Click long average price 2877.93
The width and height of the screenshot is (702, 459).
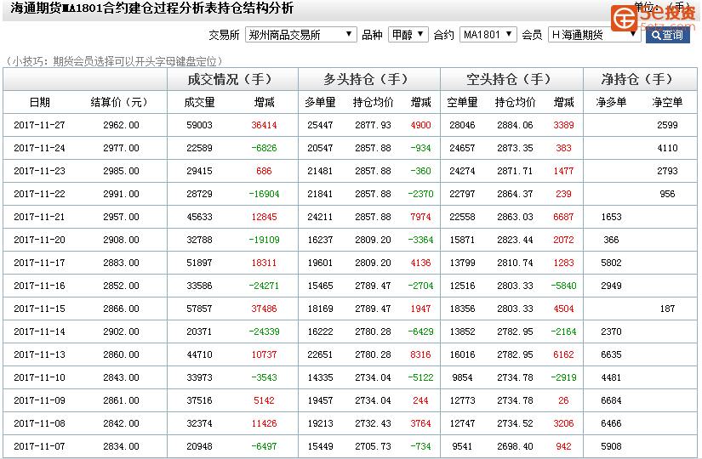373,125
